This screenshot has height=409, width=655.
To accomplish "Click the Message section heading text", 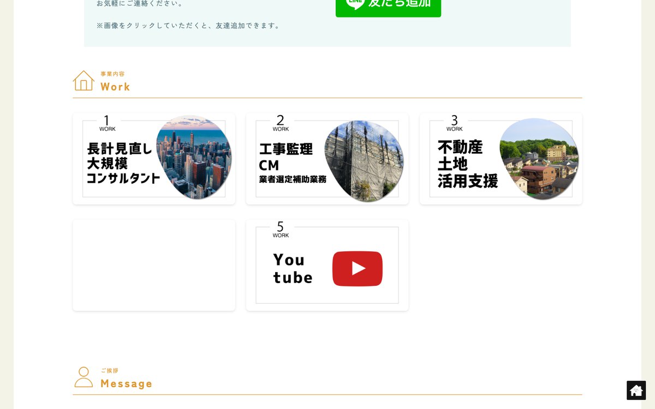I will click(126, 384).
